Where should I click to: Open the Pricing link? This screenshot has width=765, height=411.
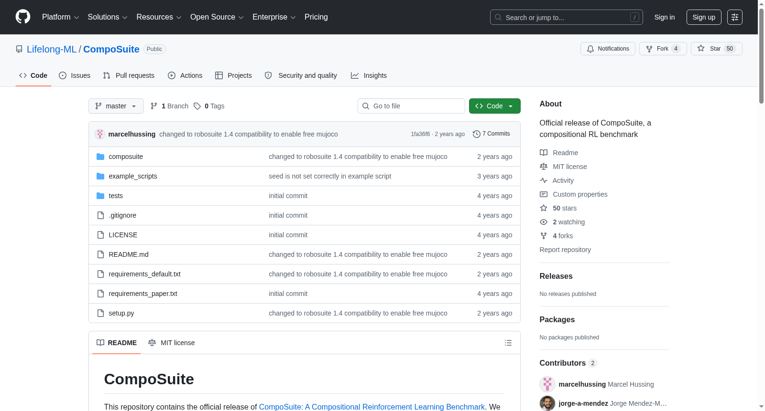pyautogui.click(x=316, y=17)
